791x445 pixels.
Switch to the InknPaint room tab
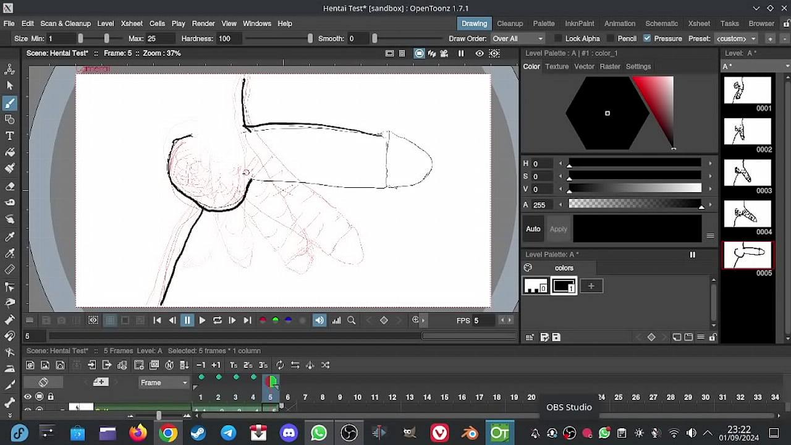tap(580, 23)
